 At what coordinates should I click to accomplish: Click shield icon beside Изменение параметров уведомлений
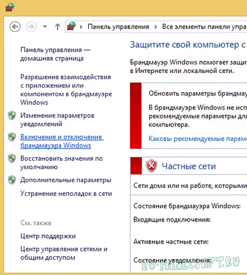tap(12, 116)
